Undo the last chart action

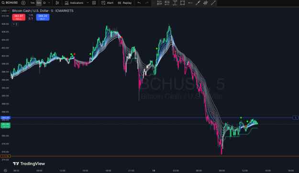click(x=139, y=3)
